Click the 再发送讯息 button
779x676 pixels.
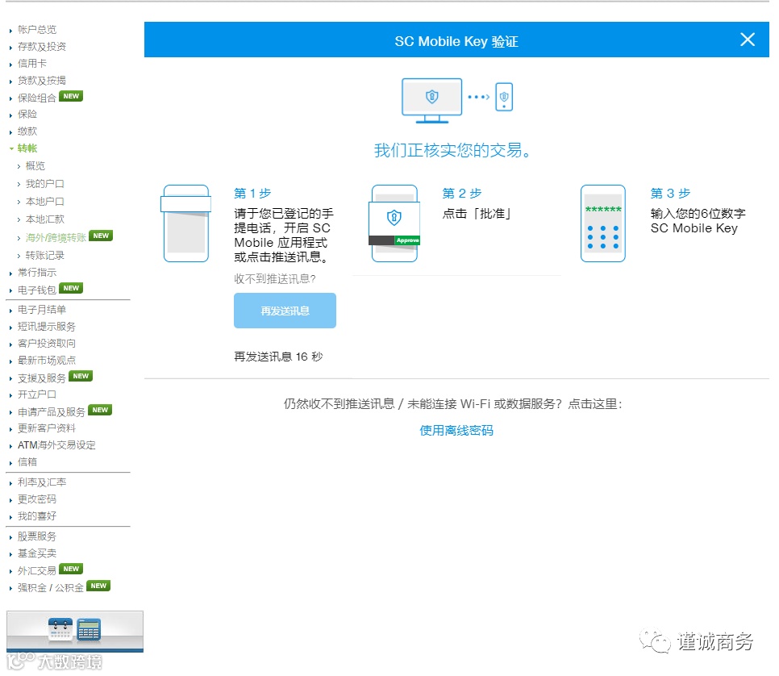point(285,311)
